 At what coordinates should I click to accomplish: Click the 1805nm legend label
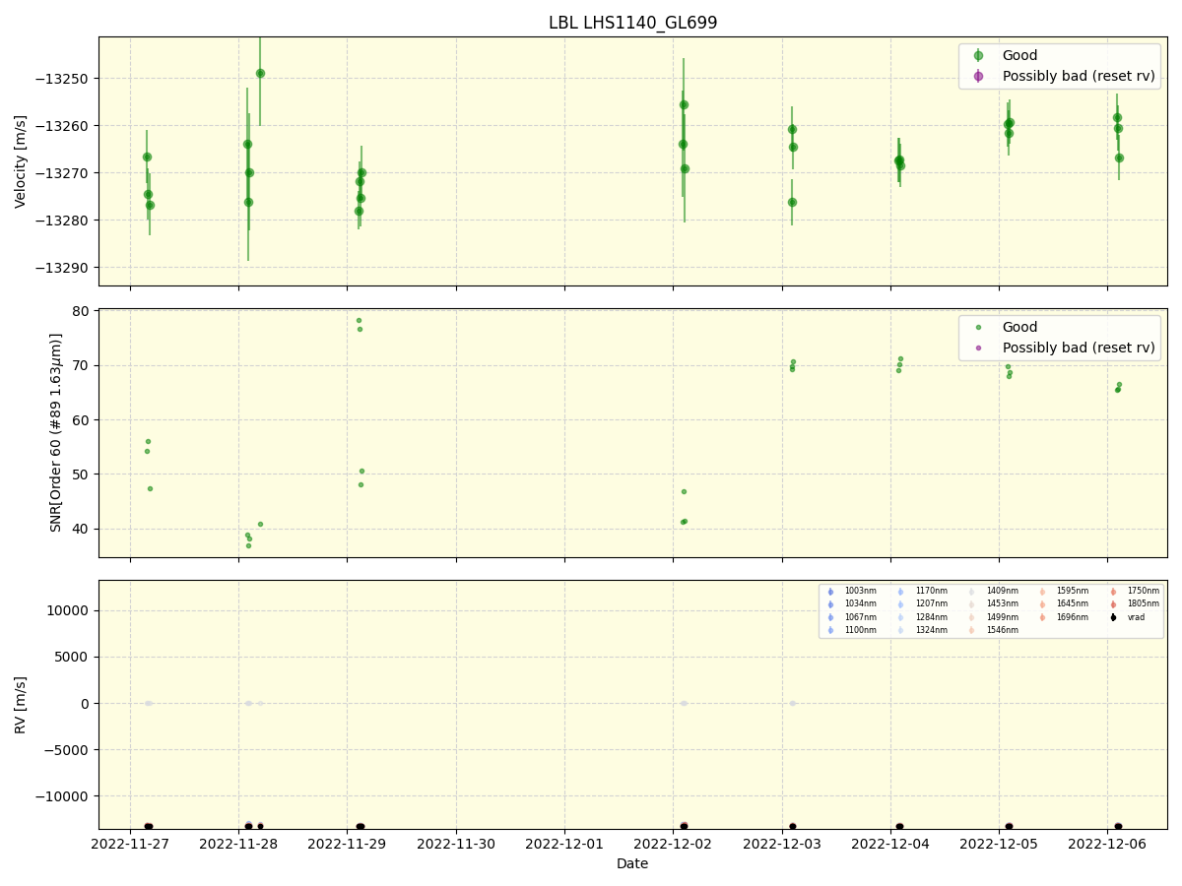pos(1144,603)
